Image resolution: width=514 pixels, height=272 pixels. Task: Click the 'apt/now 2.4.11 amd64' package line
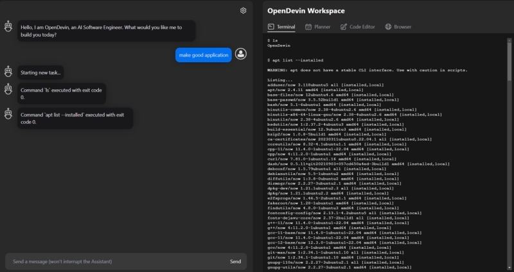pos(315,90)
